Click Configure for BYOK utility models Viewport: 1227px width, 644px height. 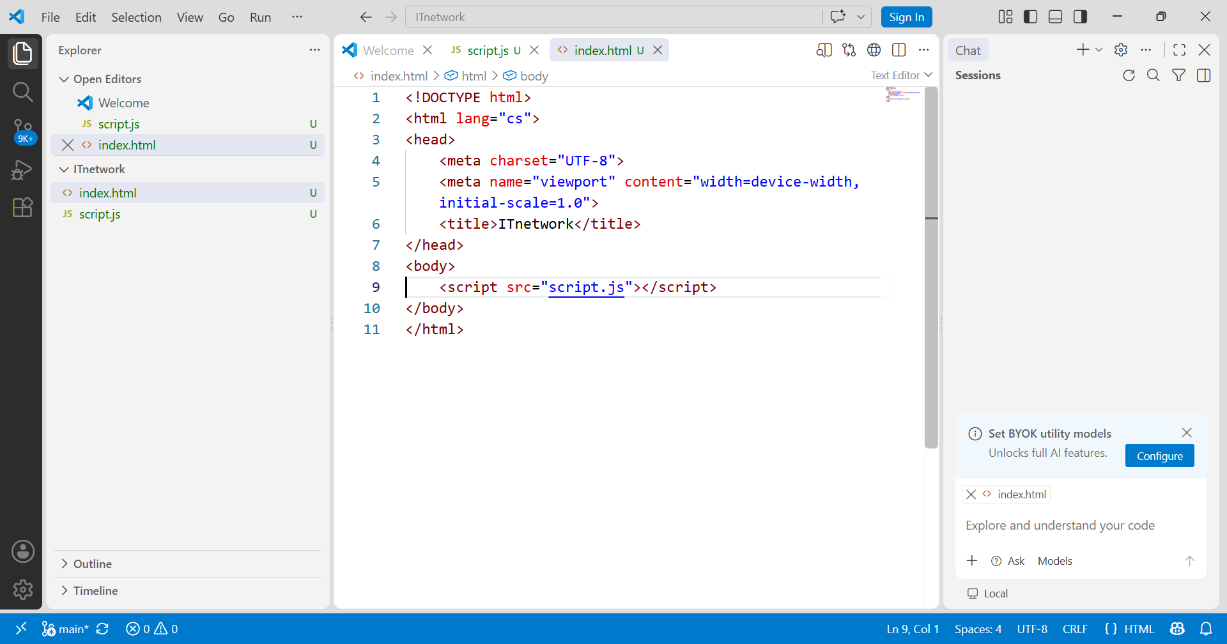1159,456
